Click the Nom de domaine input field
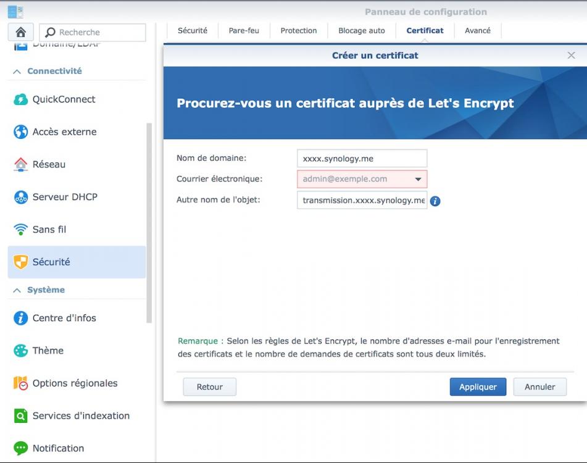The height and width of the screenshot is (463, 587). 362,159
